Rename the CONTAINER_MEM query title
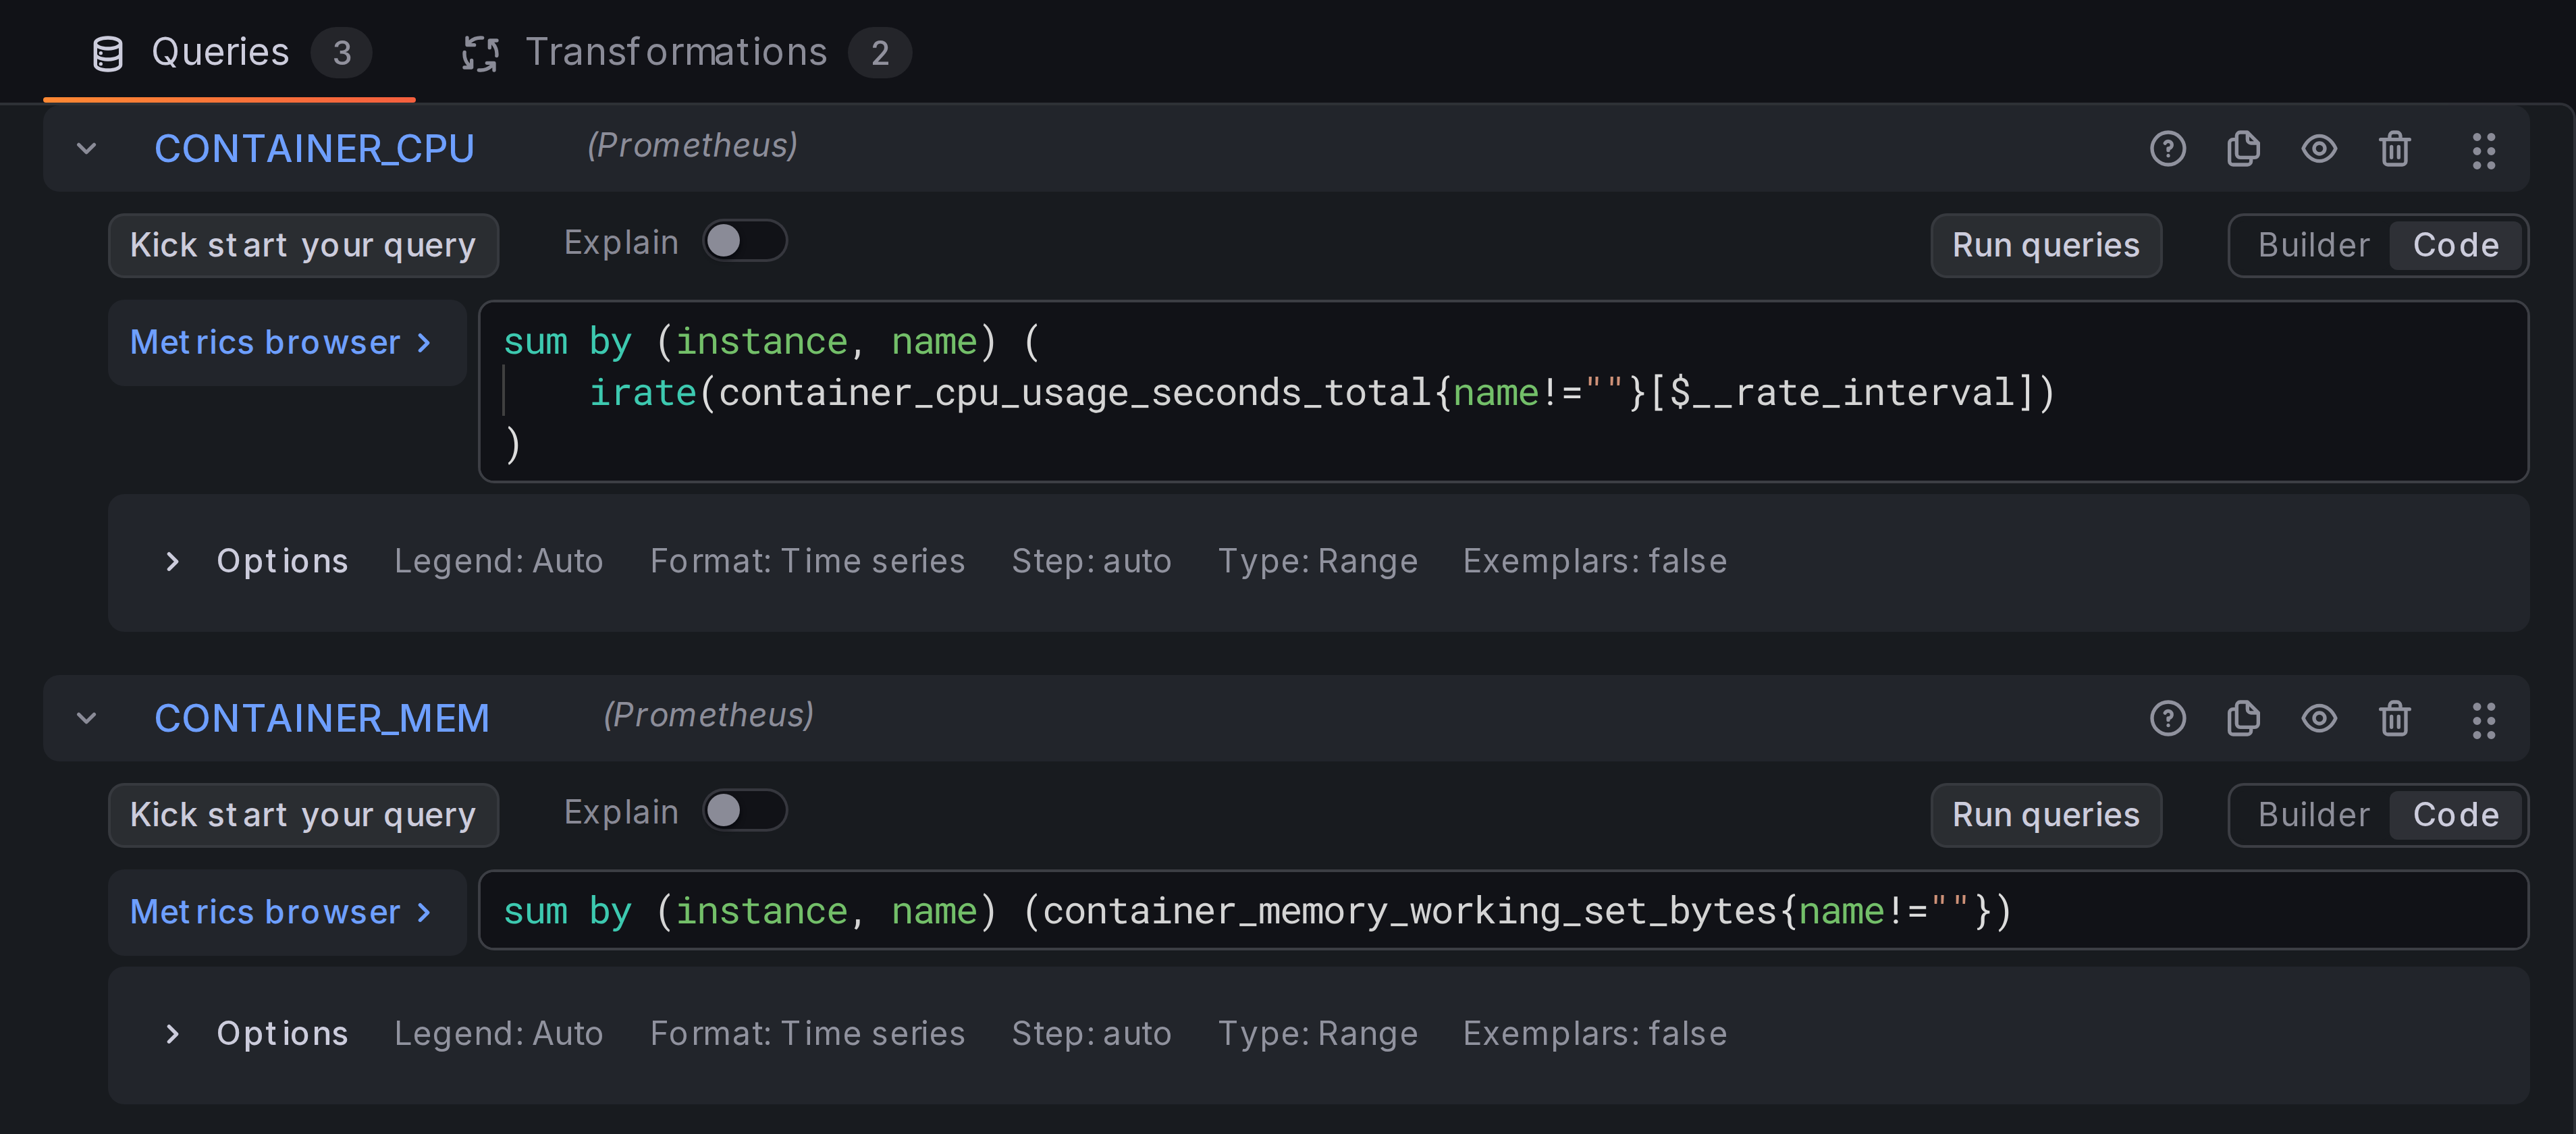2576x1134 pixels. click(322, 718)
